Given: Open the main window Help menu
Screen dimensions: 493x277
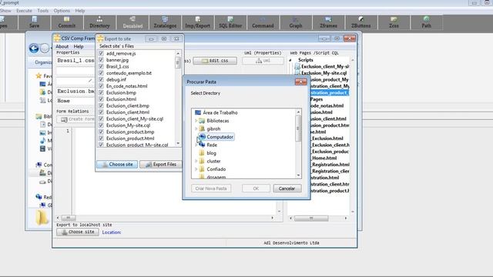Looking at the screenshot, I should (80, 11).
